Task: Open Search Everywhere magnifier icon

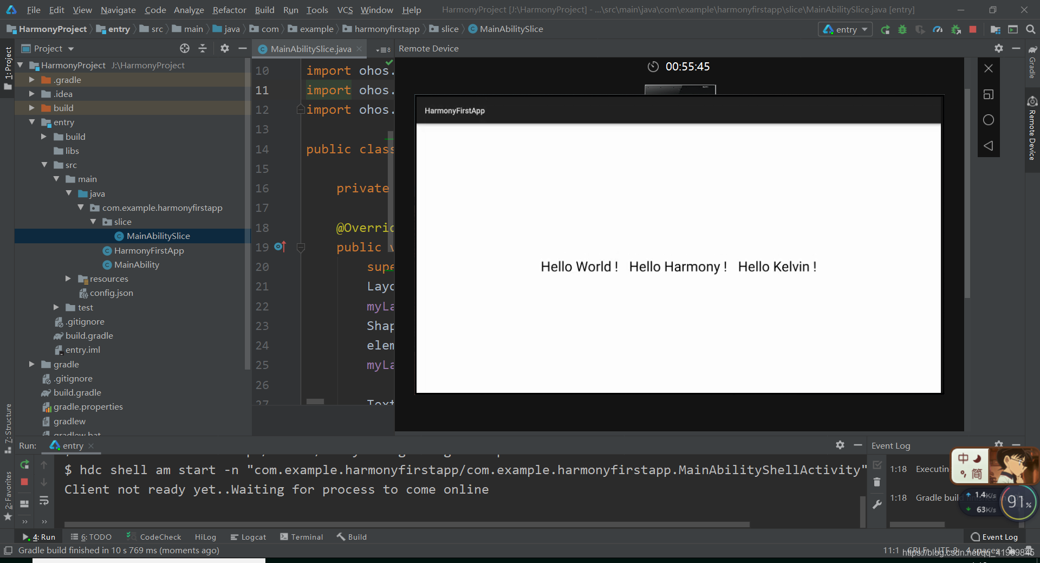Action: point(1030,30)
